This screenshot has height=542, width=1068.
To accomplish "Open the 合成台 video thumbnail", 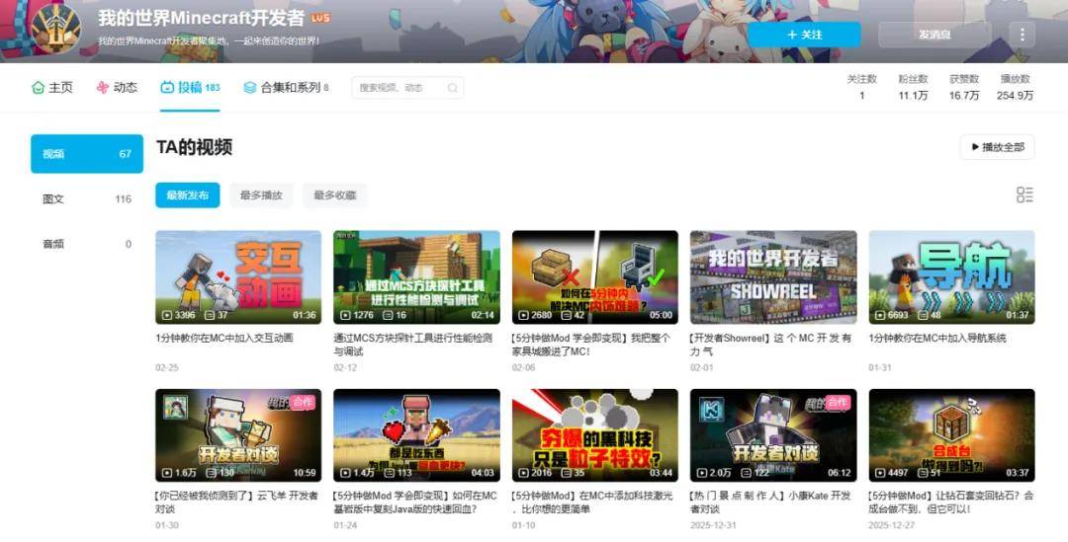I will [951, 435].
